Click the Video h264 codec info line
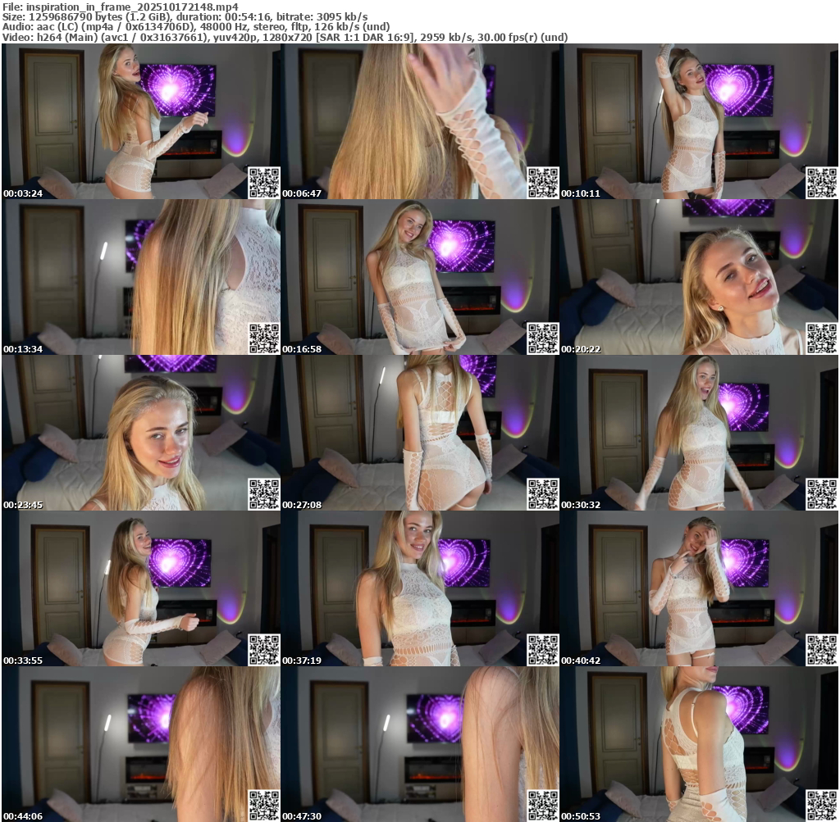840x822 pixels. pyautogui.click(x=285, y=38)
